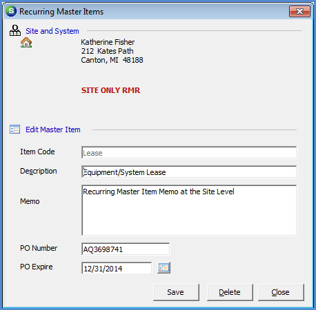Screen dimensions: 316x310
Task: Click the PO Expire date field
Action: tap(117, 268)
